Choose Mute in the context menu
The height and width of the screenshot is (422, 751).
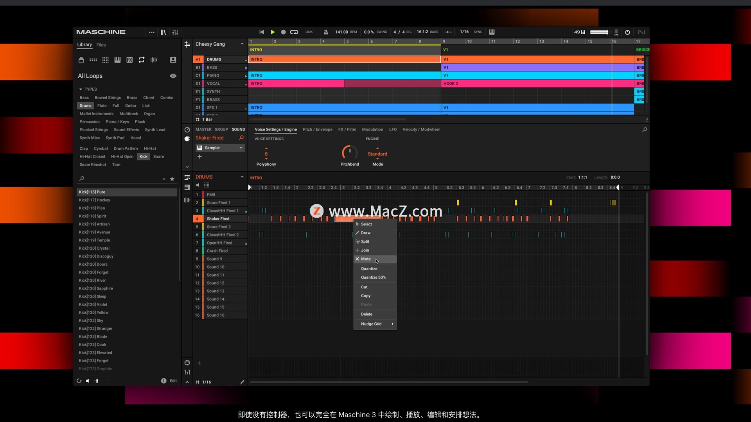click(x=375, y=259)
